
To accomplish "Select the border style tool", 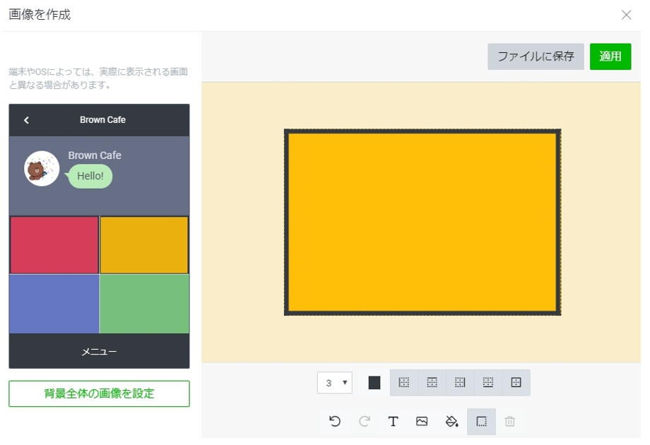I will 481,422.
